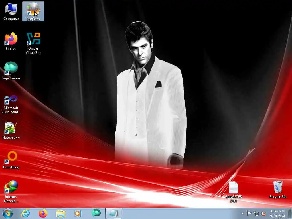Select the GANGSTER text file on desktop
Image resolution: width=292 pixels, height=219 pixels.
233,192
